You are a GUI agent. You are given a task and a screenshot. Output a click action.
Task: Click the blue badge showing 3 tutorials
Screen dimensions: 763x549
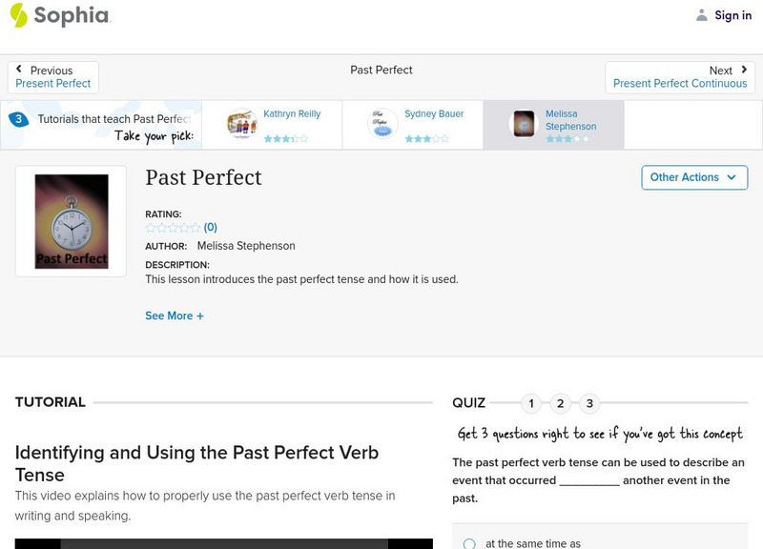pos(18,119)
